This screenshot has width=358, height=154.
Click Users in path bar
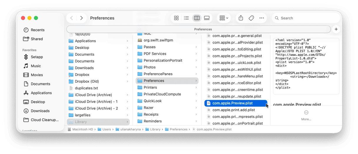coord(104,129)
